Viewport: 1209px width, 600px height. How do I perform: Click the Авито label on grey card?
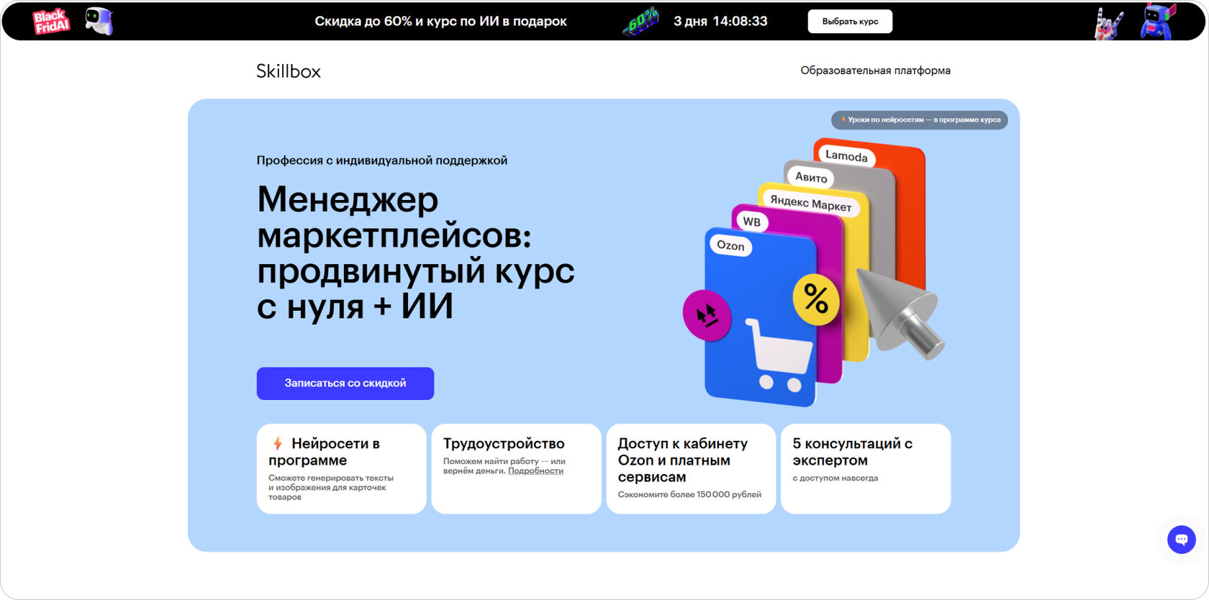811,177
